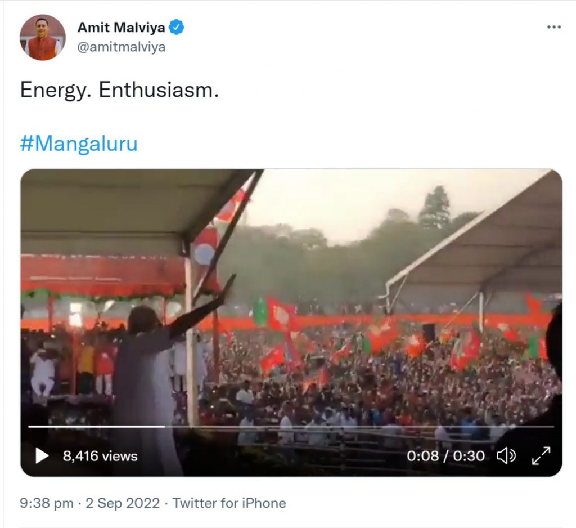
Task: Click the @amitmalviya handle
Action: pos(121,47)
